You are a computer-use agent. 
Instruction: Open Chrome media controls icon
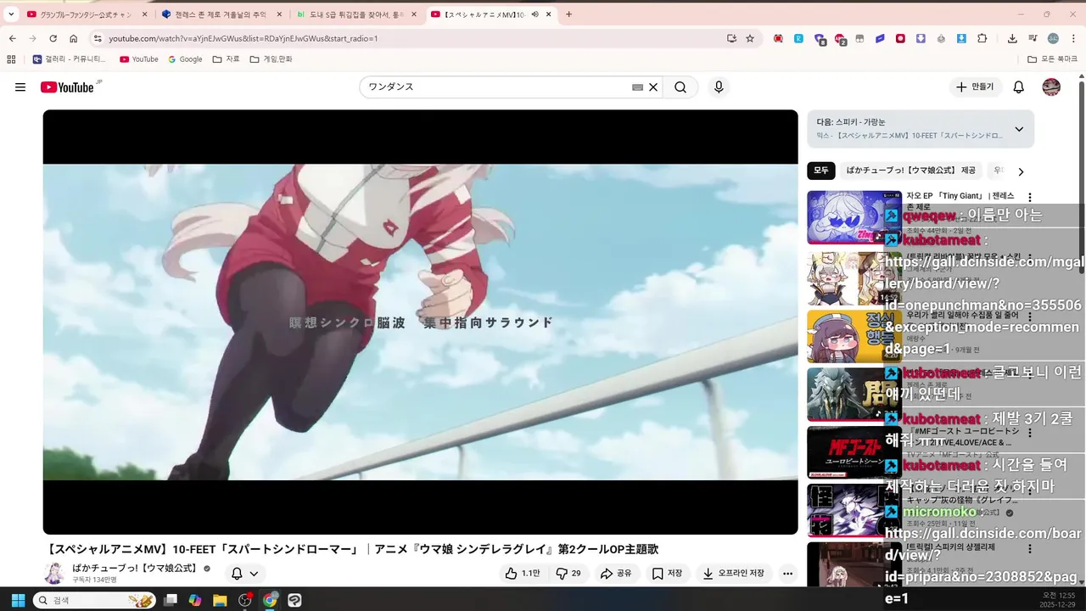click(1033, 38)
